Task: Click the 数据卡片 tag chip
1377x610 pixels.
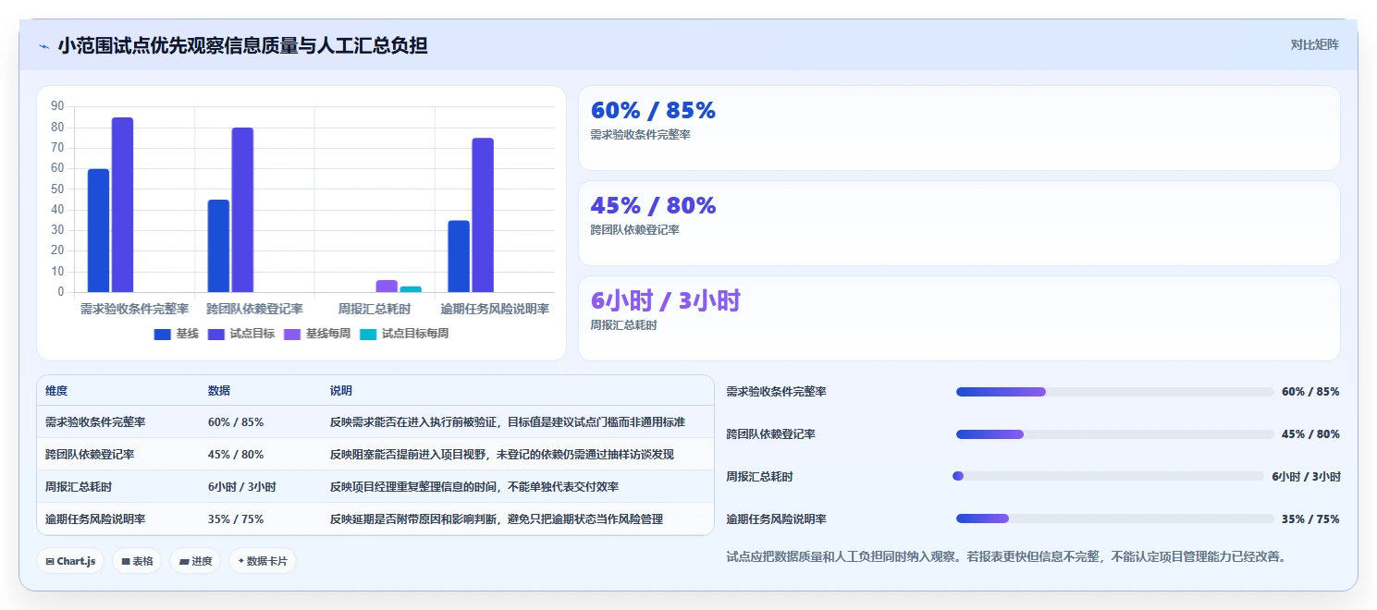Action: 262,561
